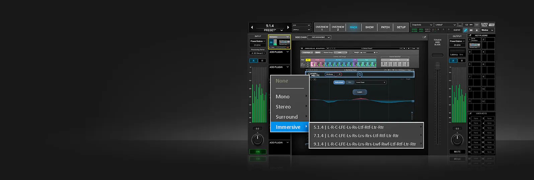Screen dimensions: 534x180
Task: Click the MIDI indicator icon
Action: pyautogui.click(x=460, y=25)
